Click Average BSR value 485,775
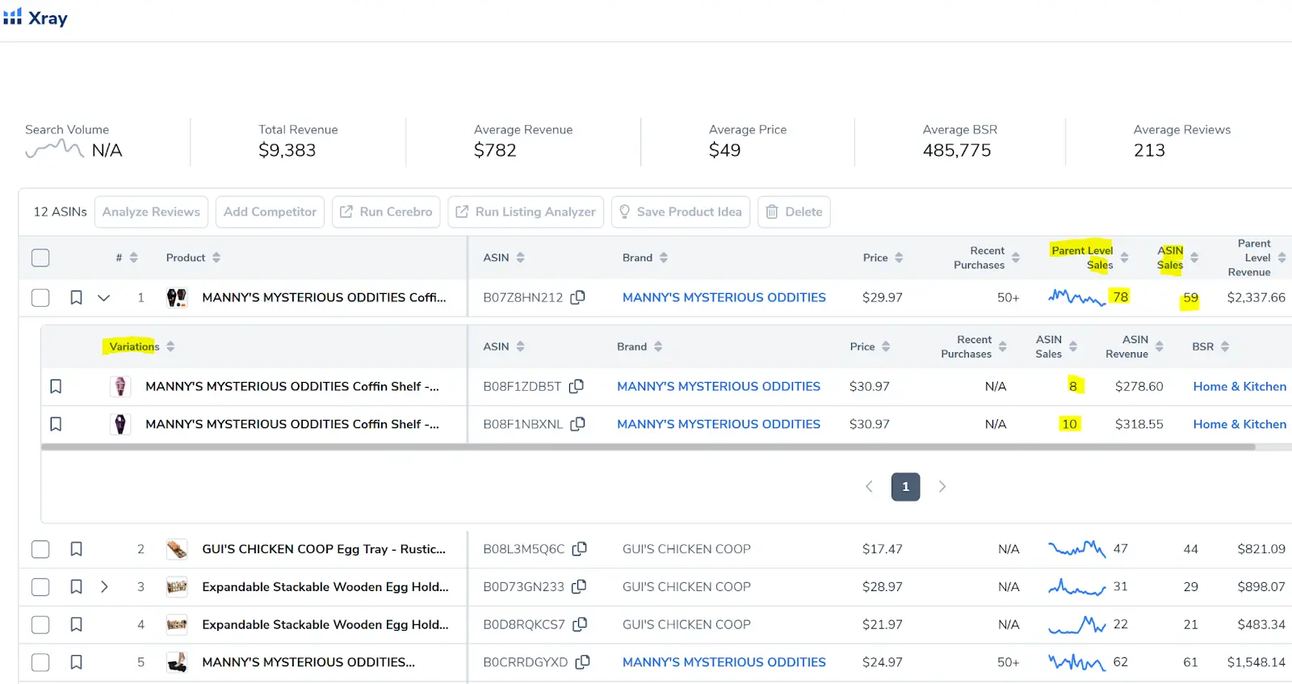 coord(957,150)
